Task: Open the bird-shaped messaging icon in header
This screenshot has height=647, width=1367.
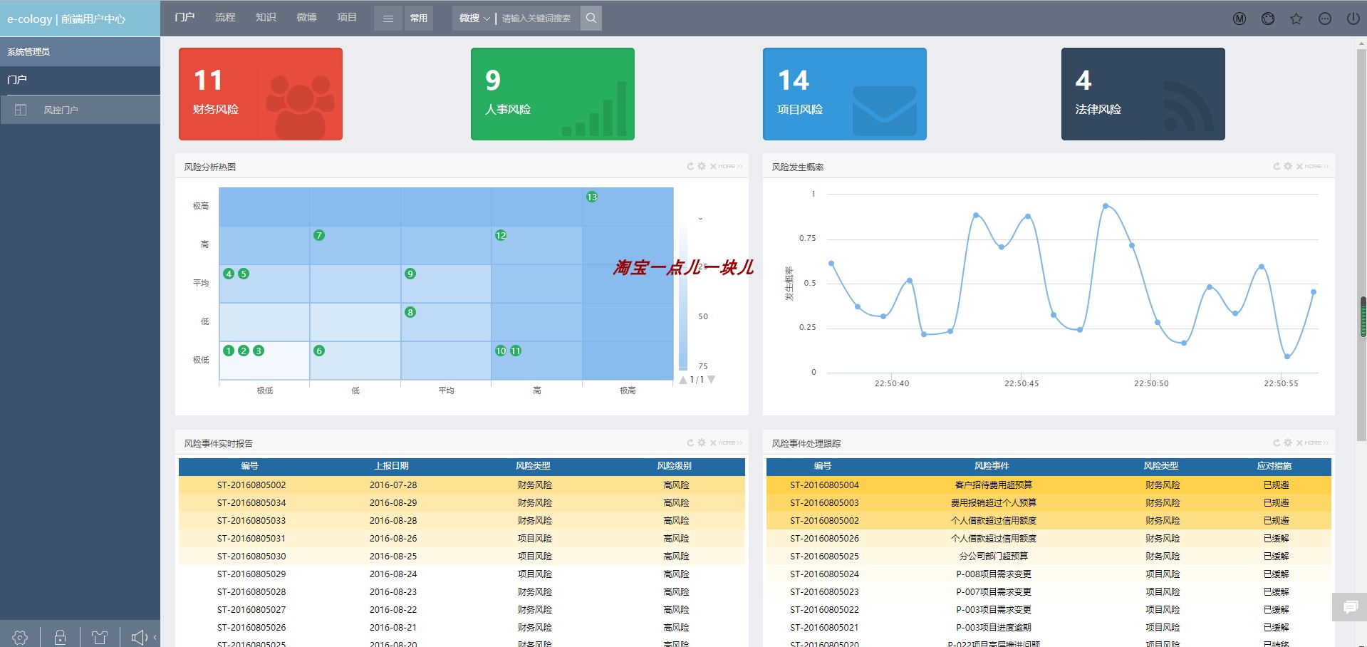Action: (x=1268, y=19)
